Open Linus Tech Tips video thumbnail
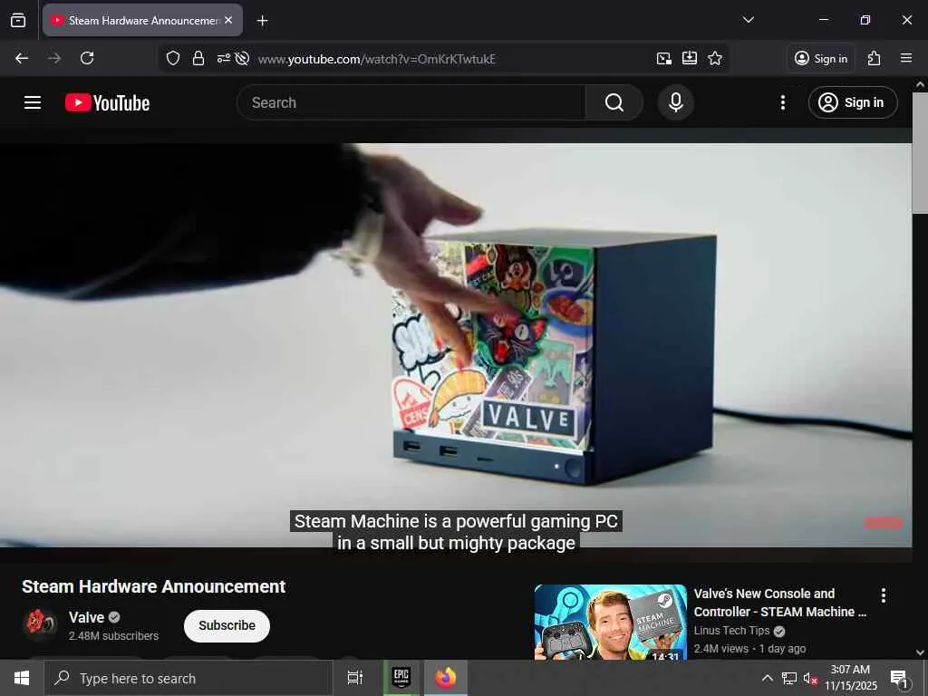This screenshot has width=928, height=696. coord(610,622)
